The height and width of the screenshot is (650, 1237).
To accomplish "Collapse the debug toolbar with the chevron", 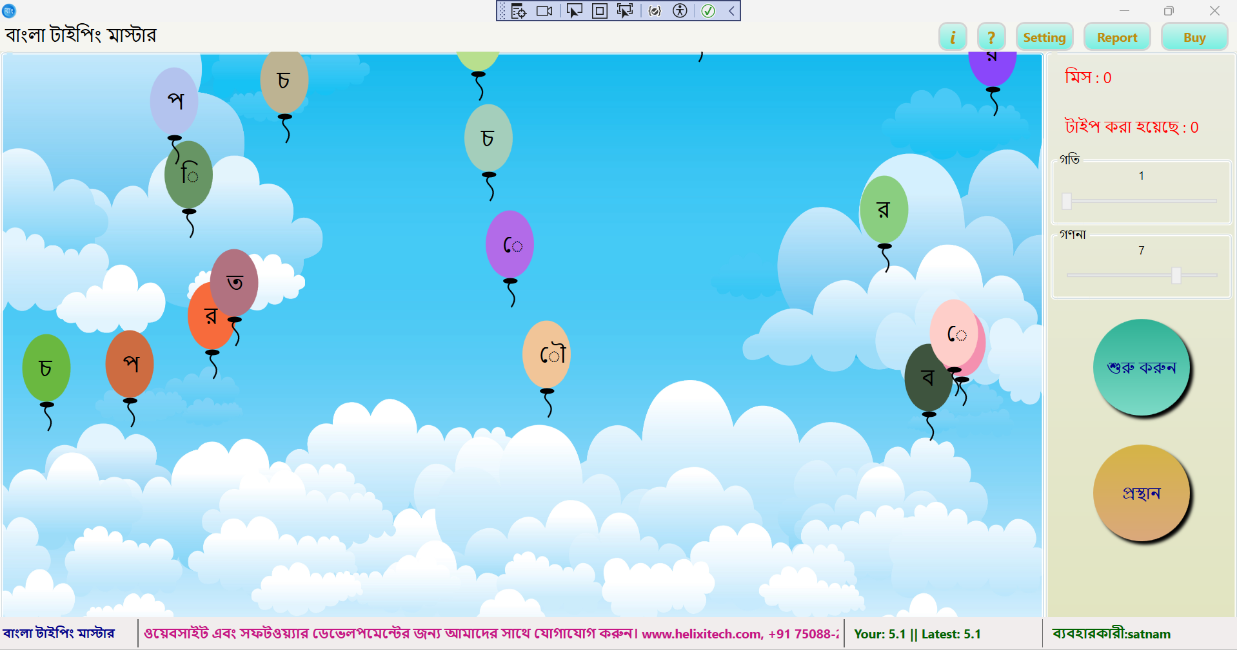I will click(x=731, y=11).
